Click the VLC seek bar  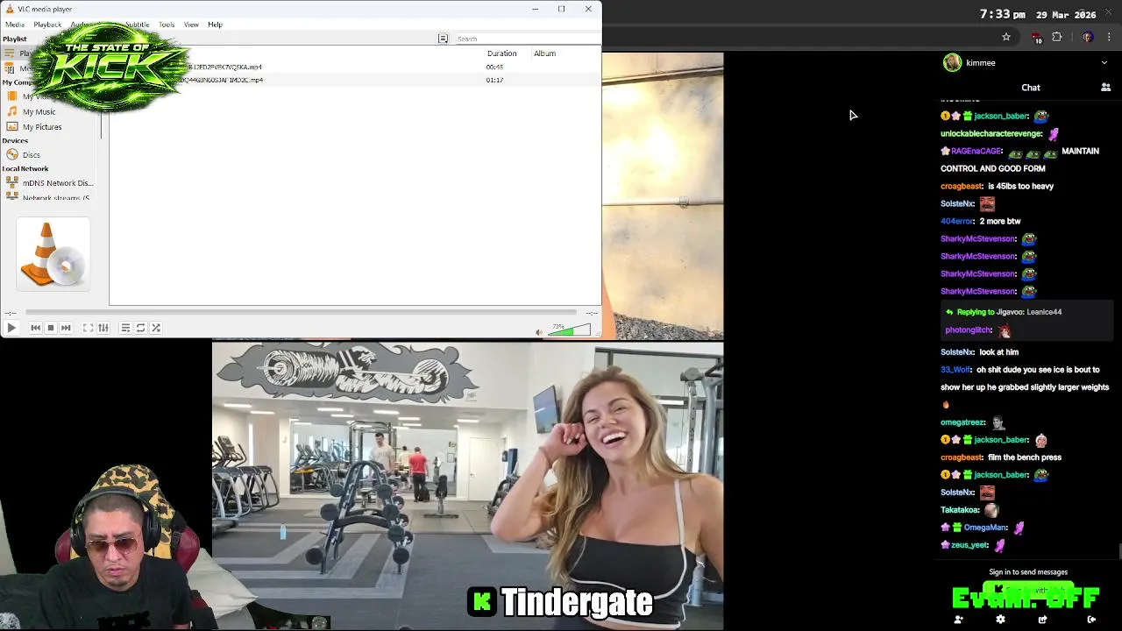301,312
